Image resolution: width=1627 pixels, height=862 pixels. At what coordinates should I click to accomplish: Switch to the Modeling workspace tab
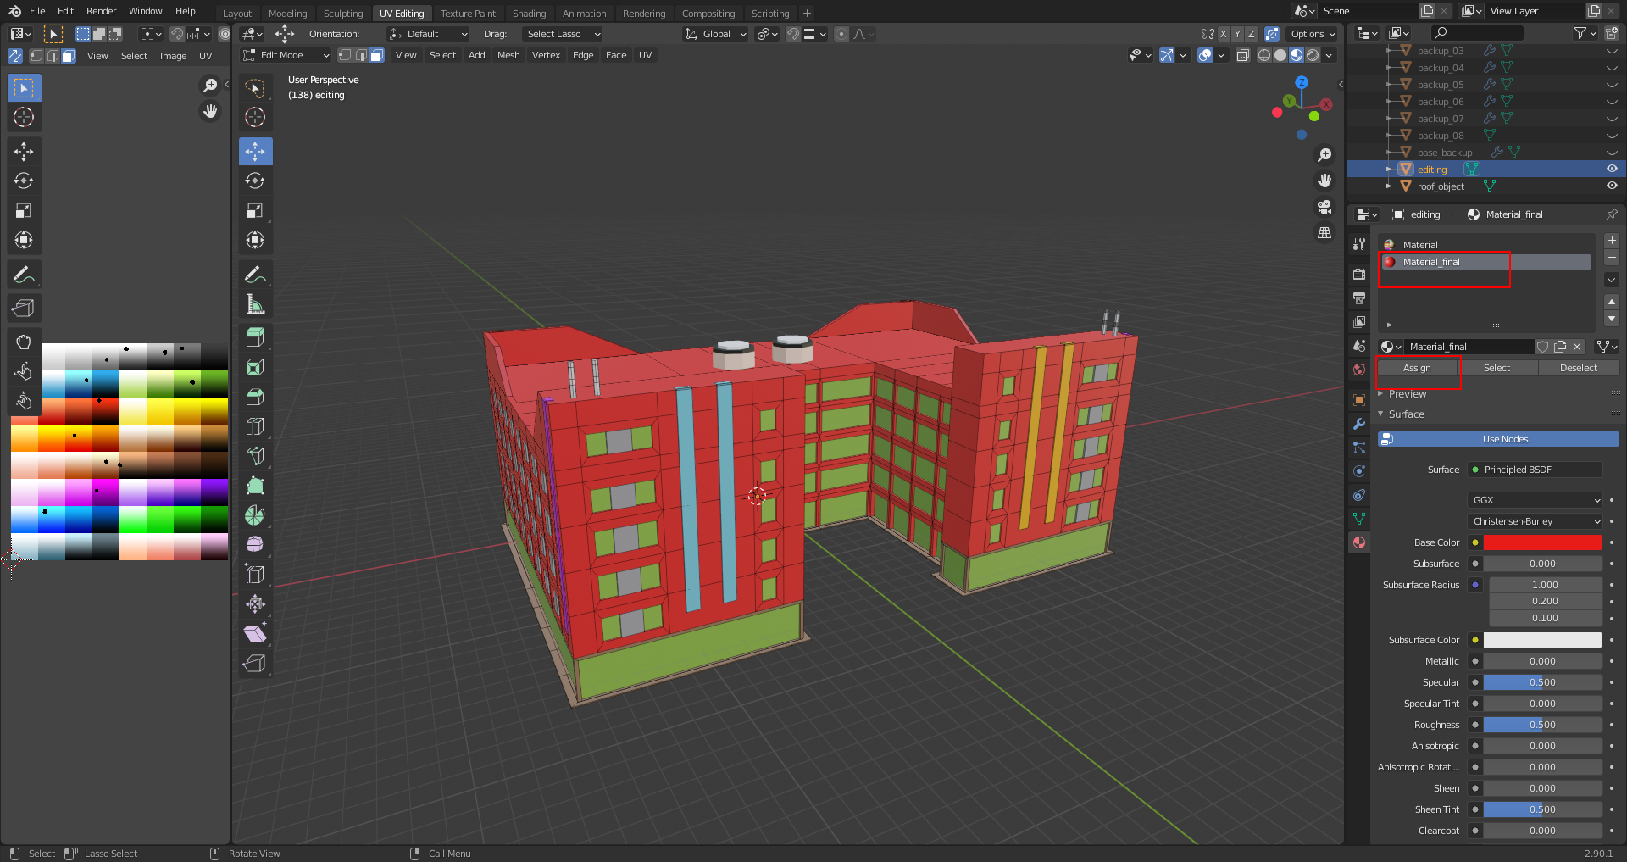pyautogui.click(x=287, y=14)
